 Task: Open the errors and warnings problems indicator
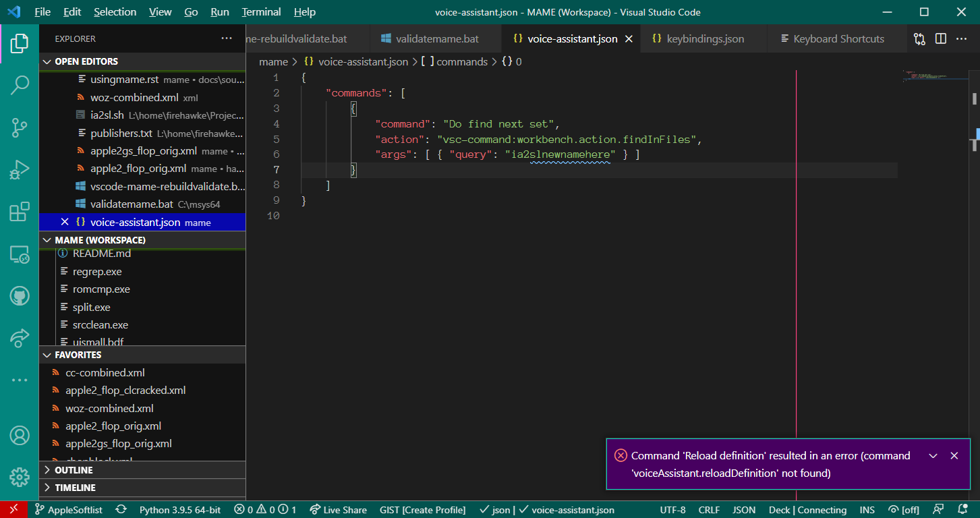click(265, 510)
